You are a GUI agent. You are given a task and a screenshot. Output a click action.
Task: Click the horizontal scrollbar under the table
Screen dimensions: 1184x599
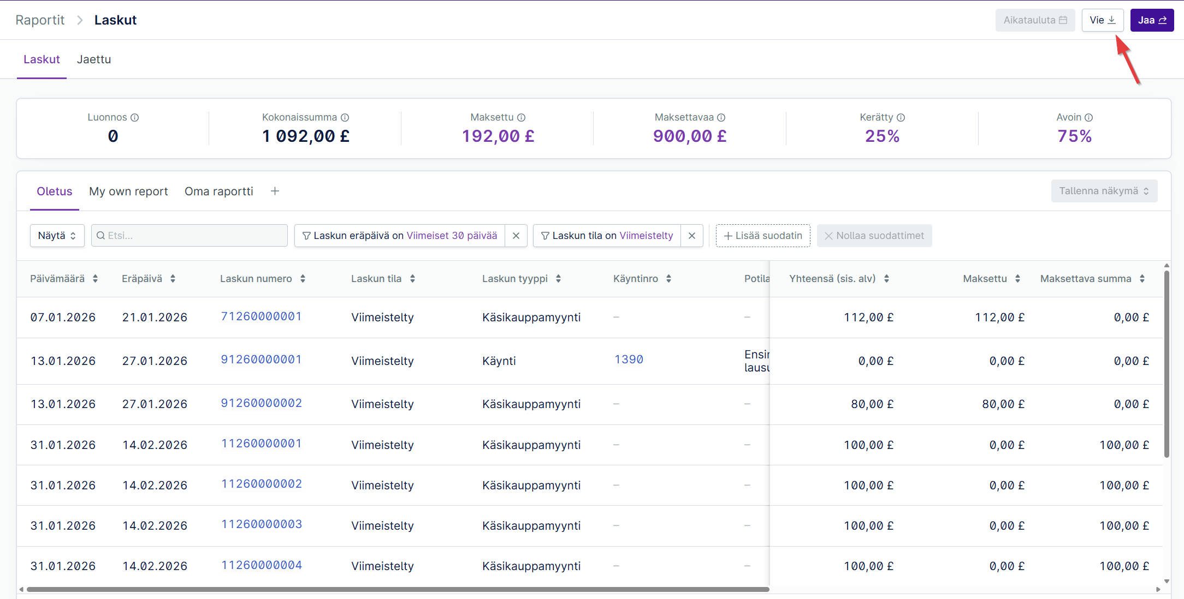pyautogui.click(x=398, y=589)
